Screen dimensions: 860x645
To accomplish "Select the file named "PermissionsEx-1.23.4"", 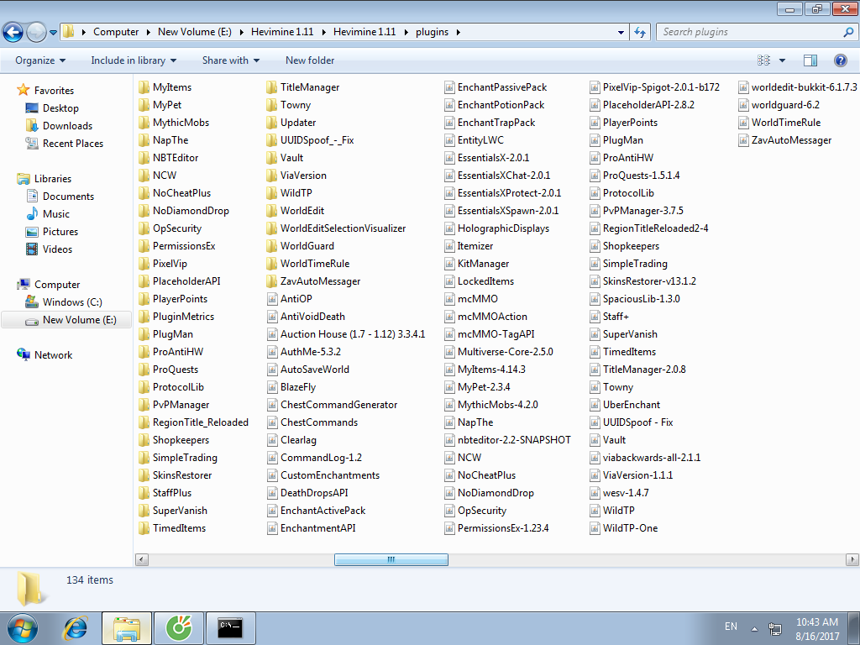I will [503, 528].
